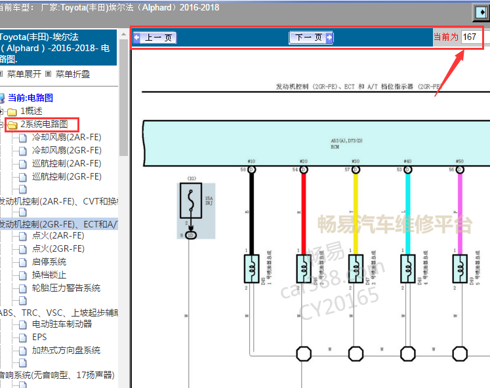490x388 pixels.
Task: Click the A53(A), D73(D) ECM block
Action: [x=316, y=143]
